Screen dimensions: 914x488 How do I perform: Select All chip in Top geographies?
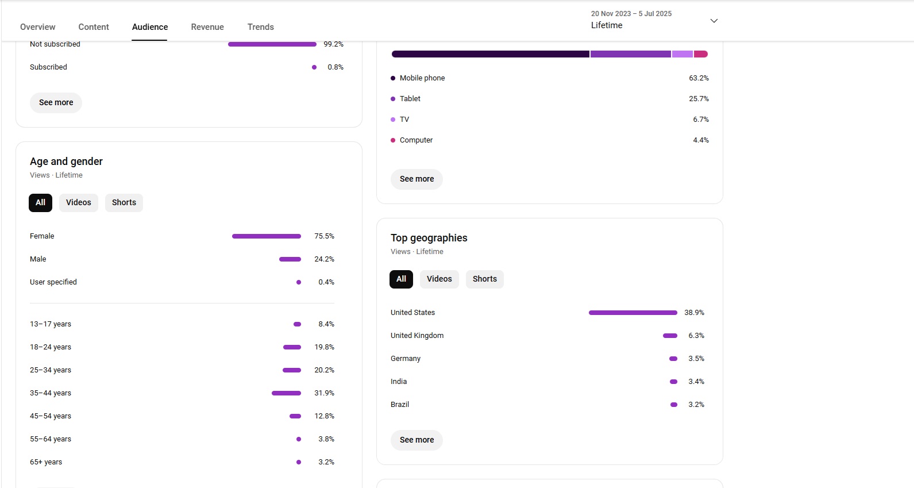(x=401, y=279)
